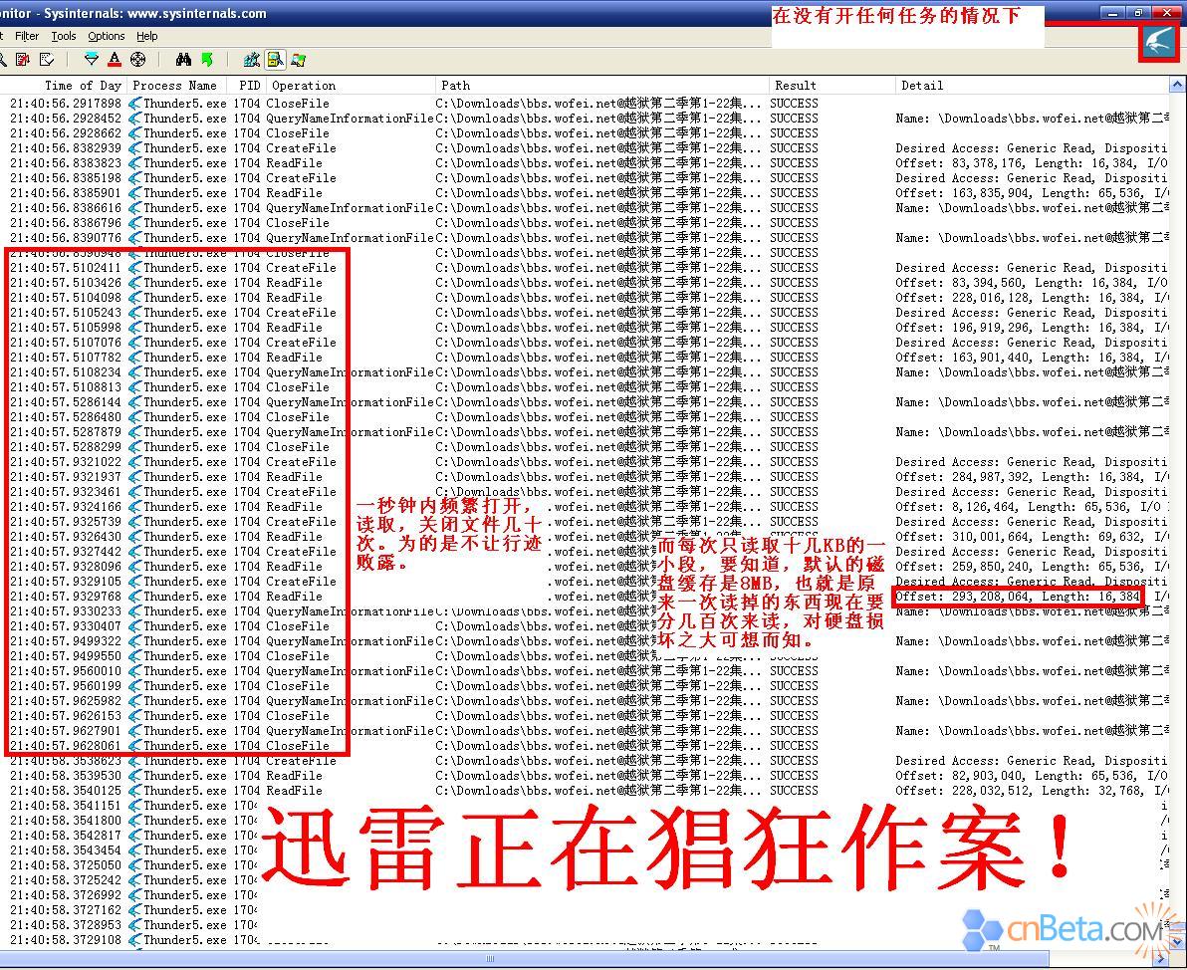This screenshot has height=970, width=1187.
Task: Select the row timestamped 21:40:56.2928452
Action: tap(585, 119)
